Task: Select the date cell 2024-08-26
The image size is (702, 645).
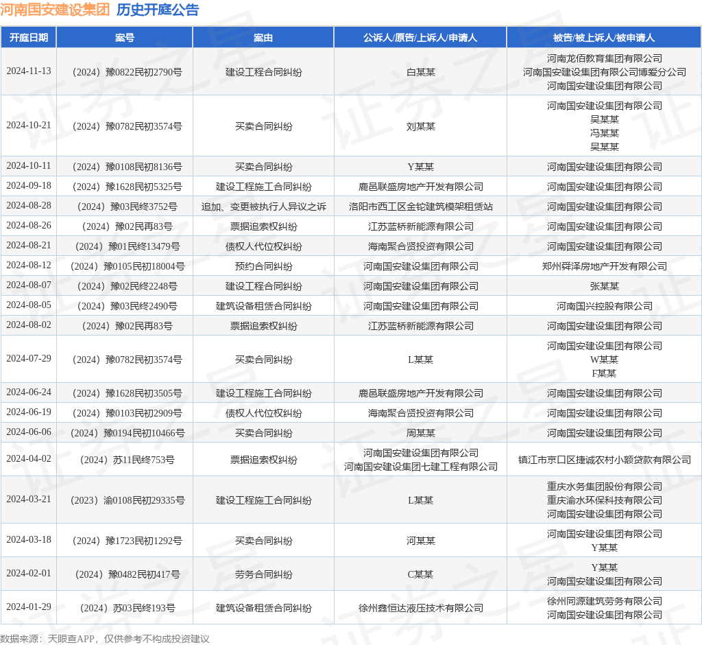Action: coord(29,226)
